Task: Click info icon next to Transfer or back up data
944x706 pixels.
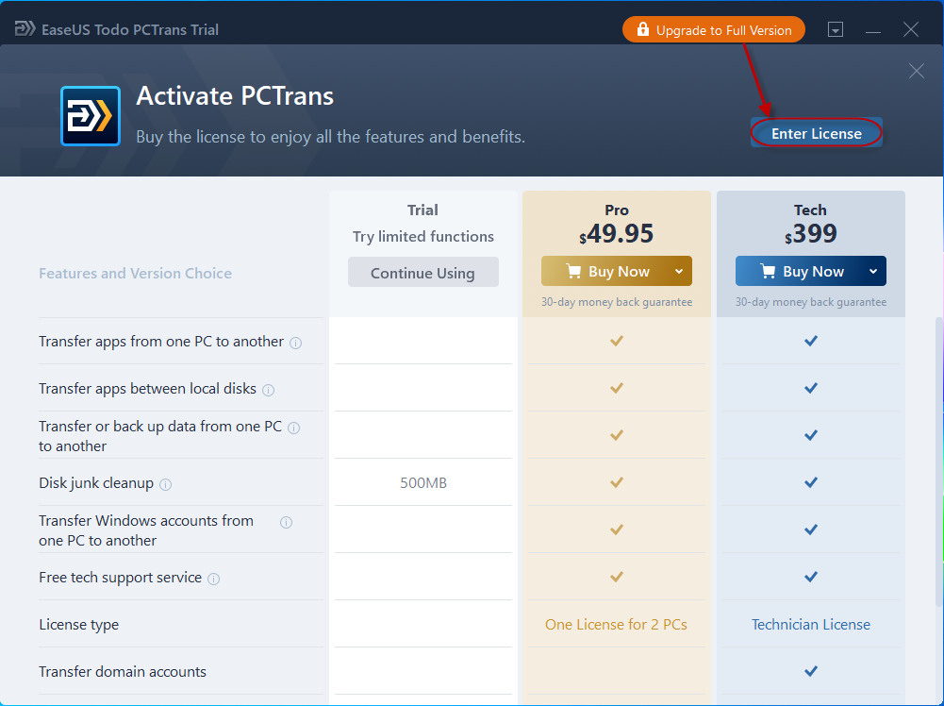Action: click(293, 428)
